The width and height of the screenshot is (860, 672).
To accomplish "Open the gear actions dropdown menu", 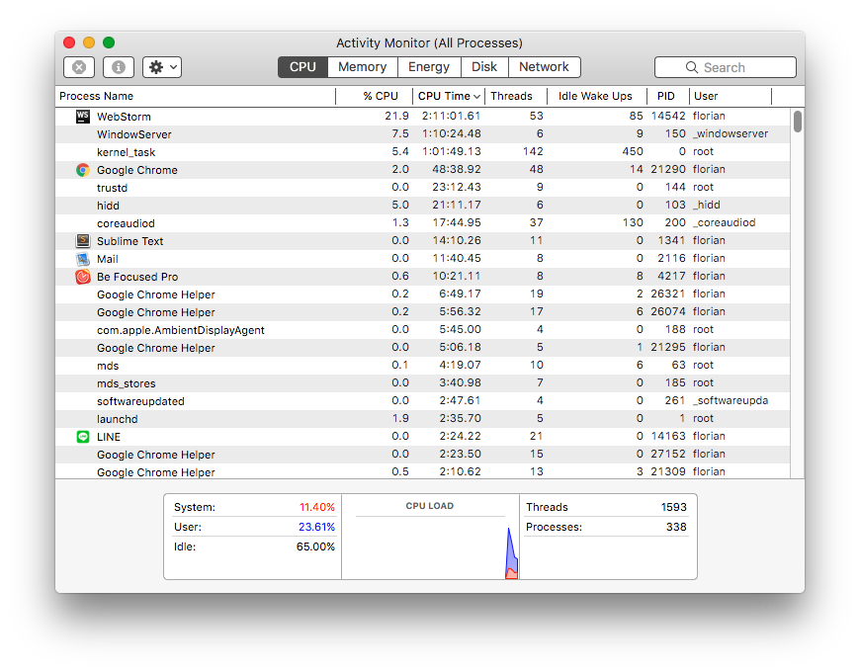I will [x=162, y=67].
